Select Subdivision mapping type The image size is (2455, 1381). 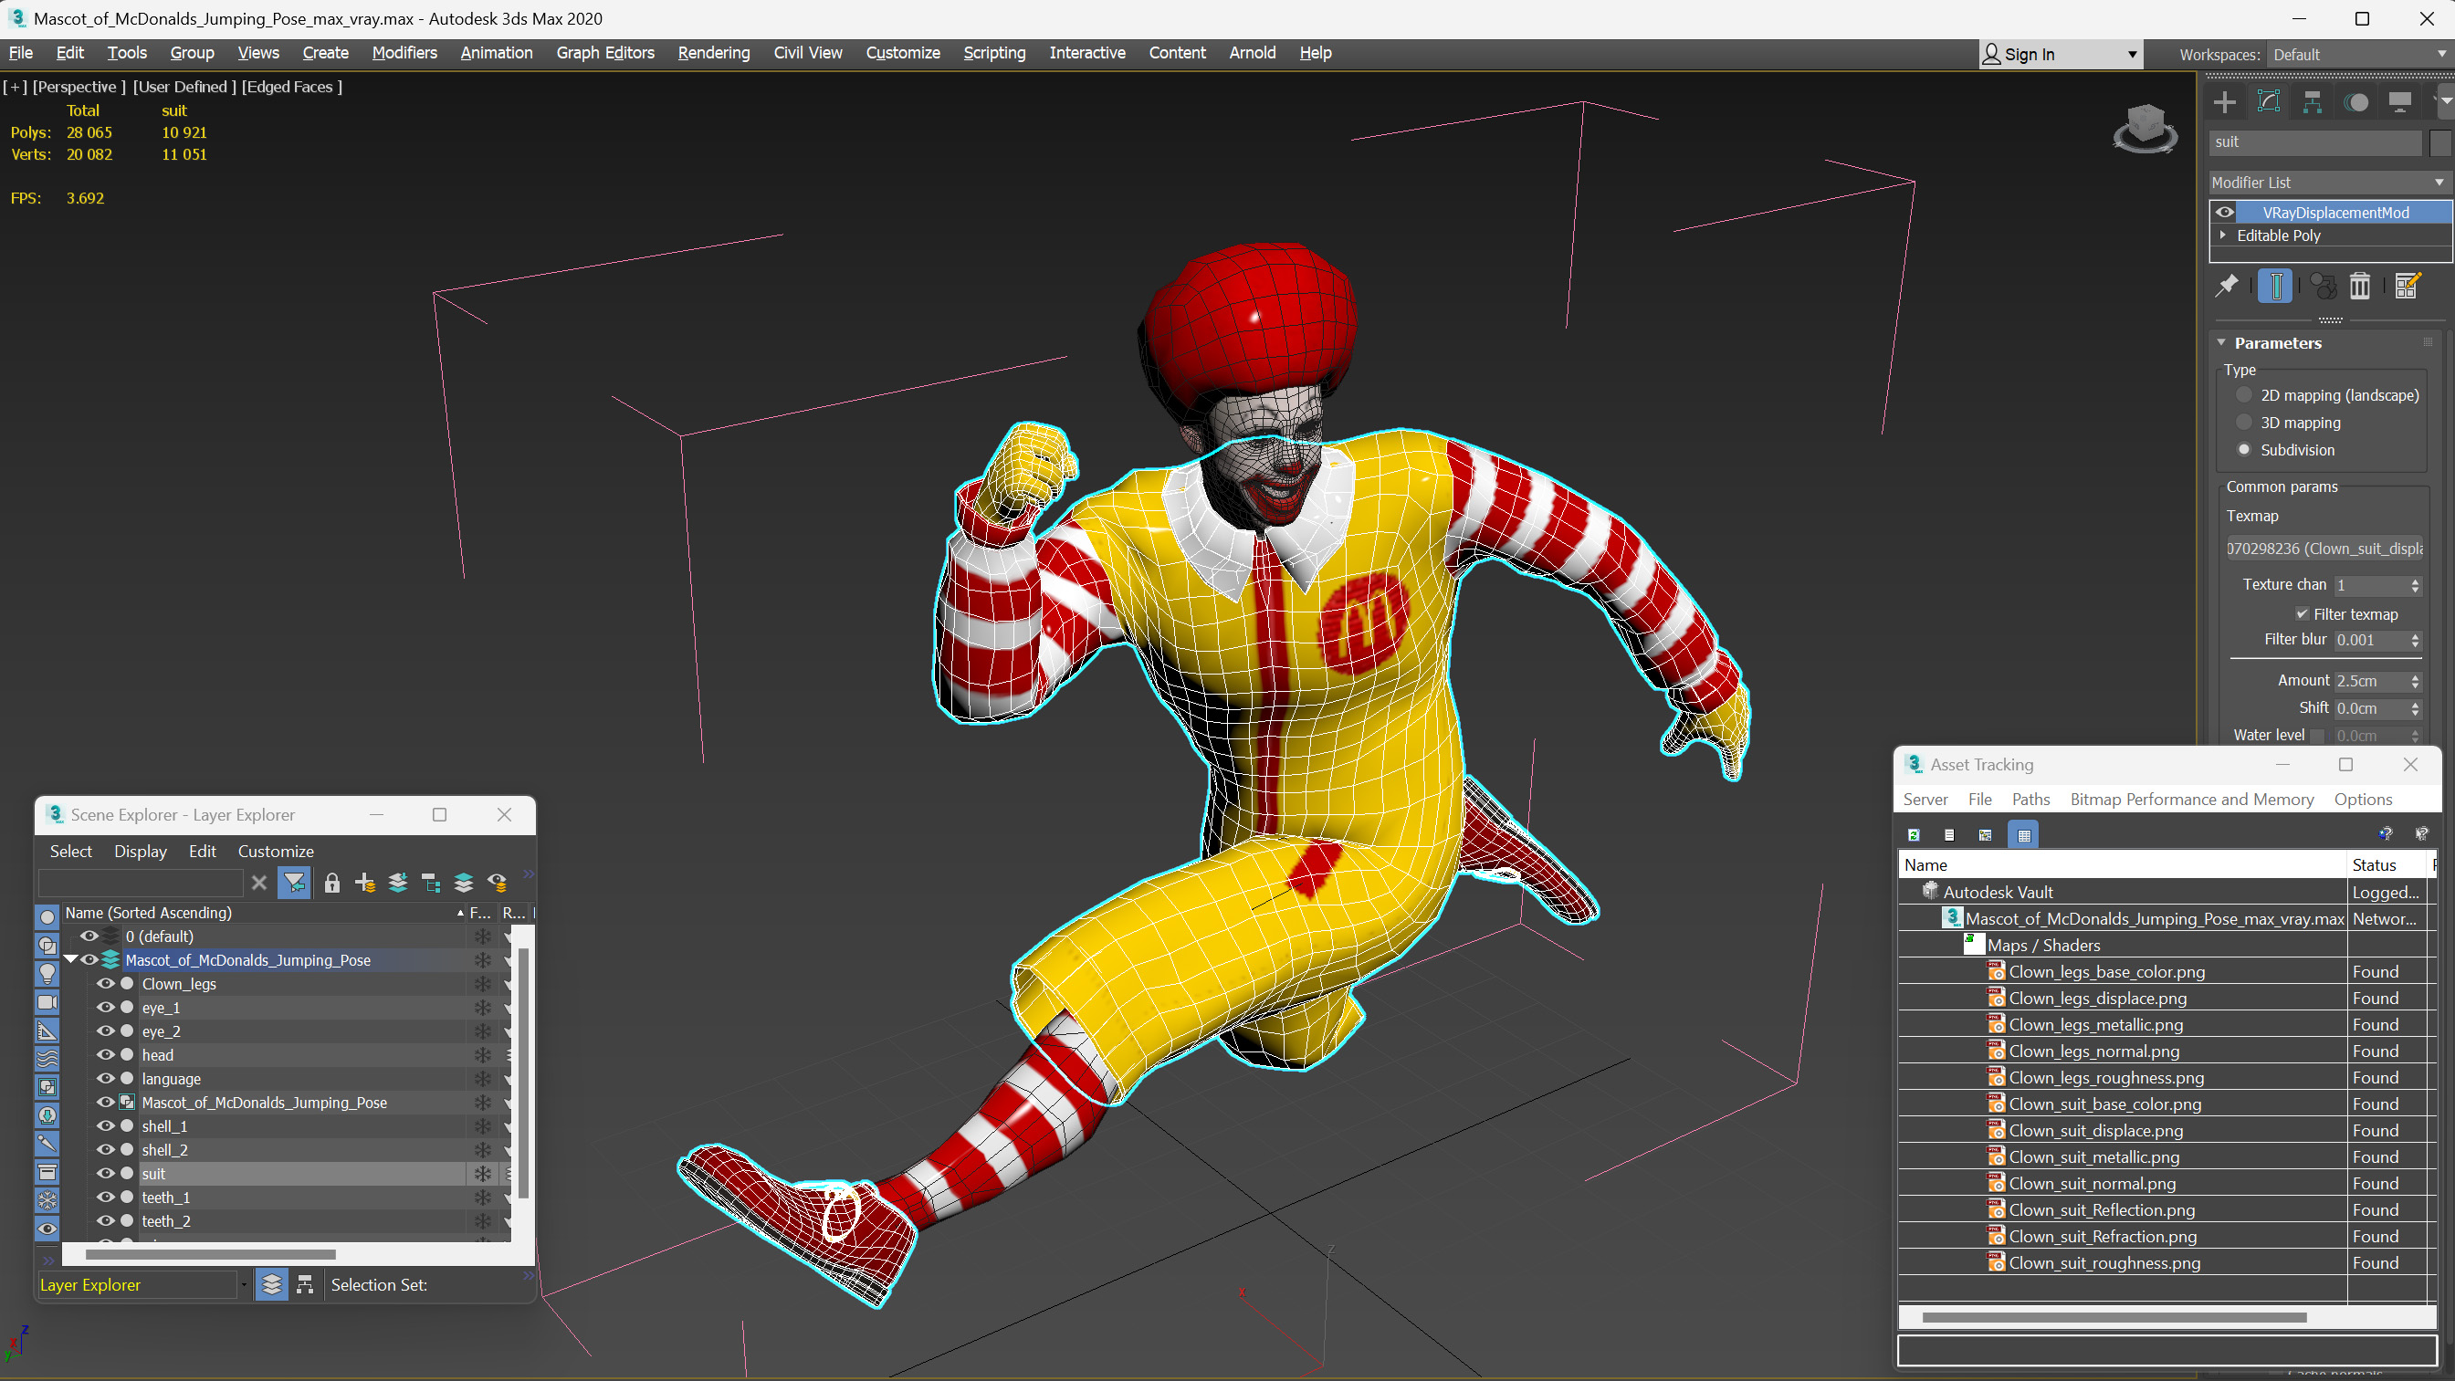click(2243, 450)
